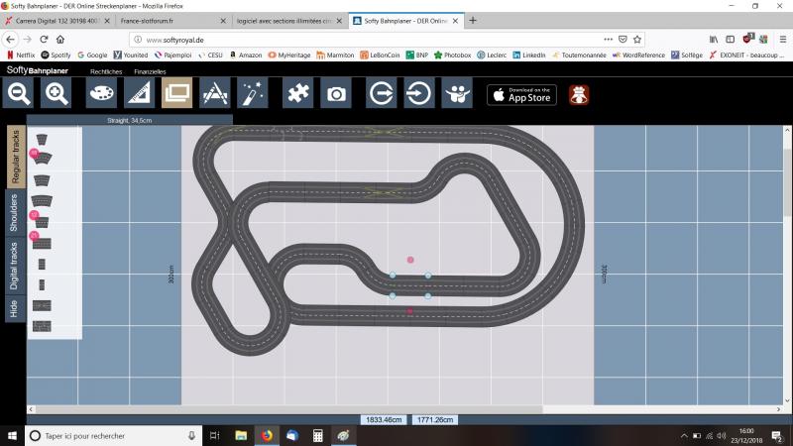Select the ruler and triangle measurement tool
Image resolution: width=793 pixels, height=446 pixels.
[x=140, y=94]
